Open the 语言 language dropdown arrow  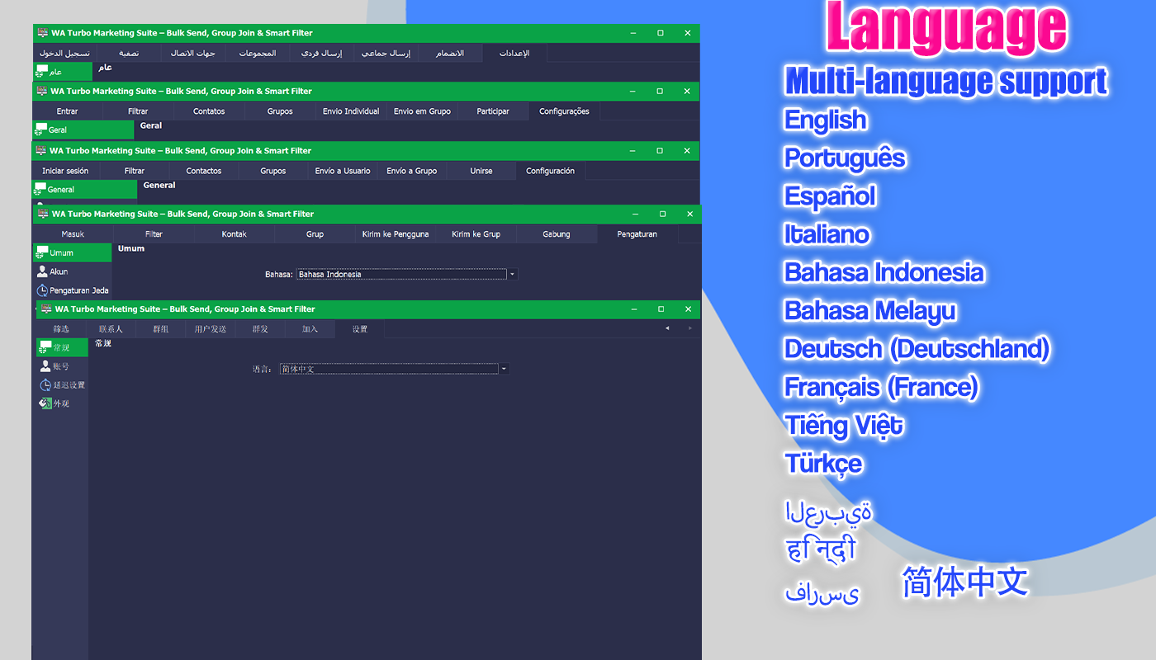tap(504, 369)
